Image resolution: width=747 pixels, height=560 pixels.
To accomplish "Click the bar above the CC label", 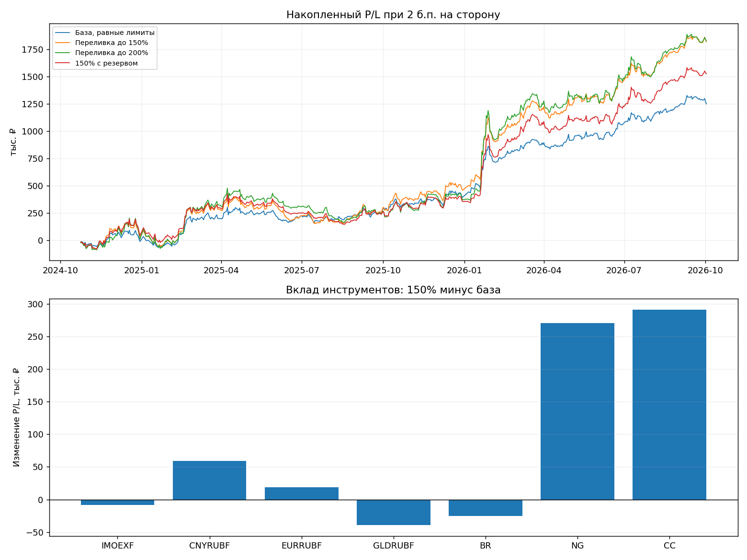I will pos(669,405).
